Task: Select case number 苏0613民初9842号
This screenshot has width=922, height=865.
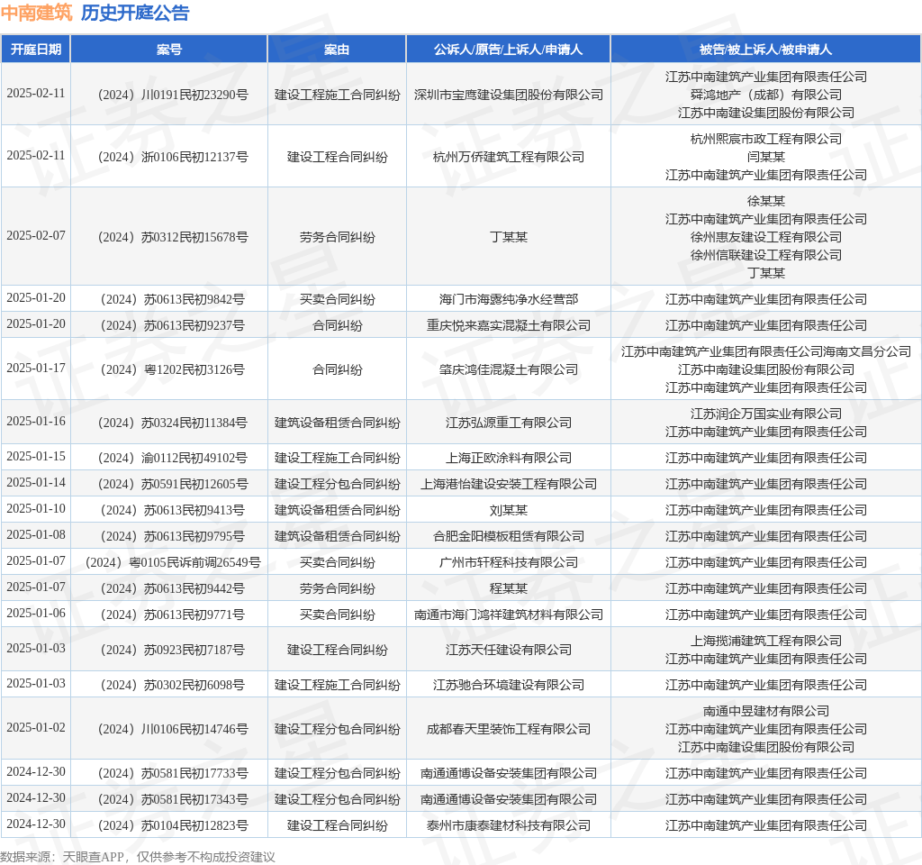Action: pyautogui.click(x=173, y=299)
